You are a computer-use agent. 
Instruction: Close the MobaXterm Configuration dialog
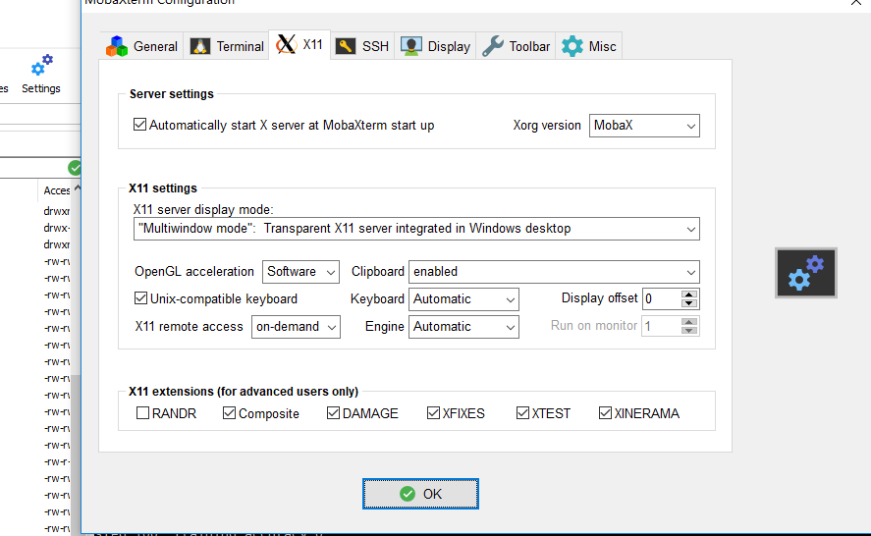[855, 3]
